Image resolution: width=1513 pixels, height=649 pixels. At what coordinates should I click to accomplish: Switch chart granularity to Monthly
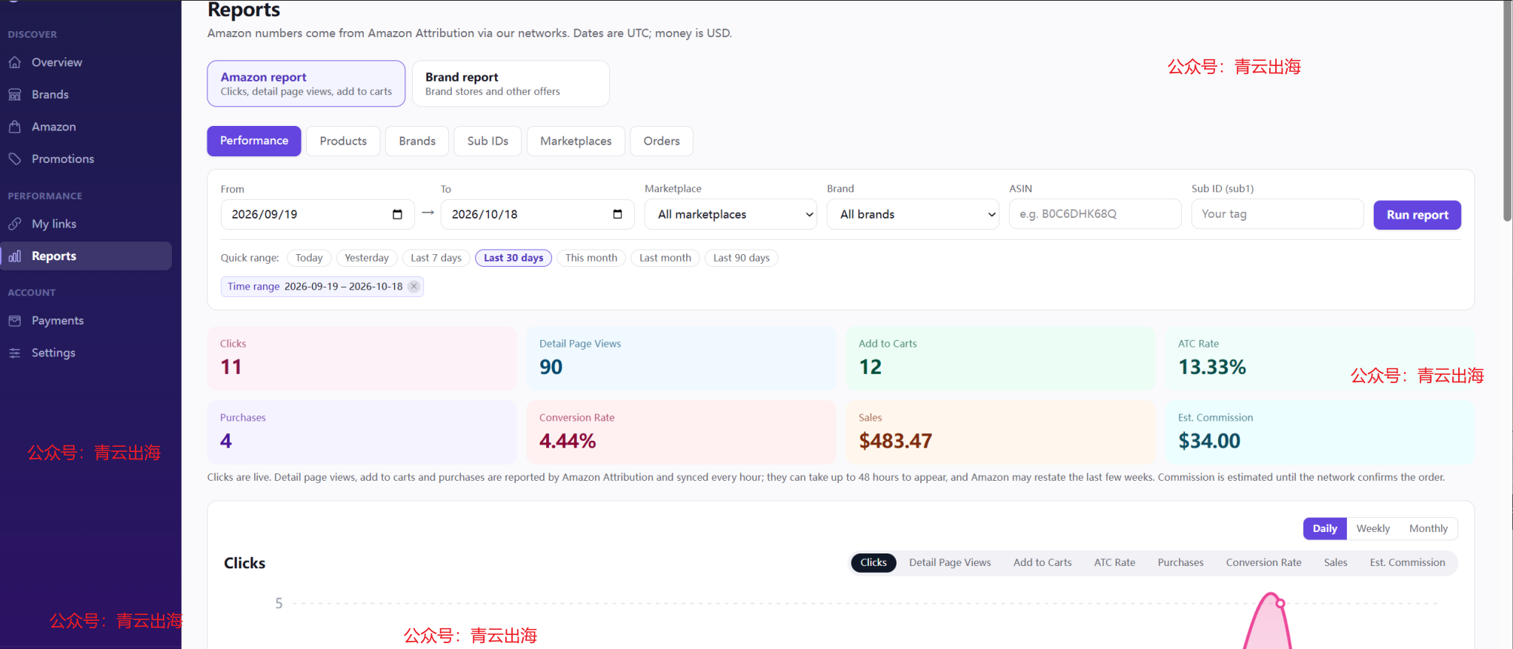pyautogui.click(x=1429, y=528)
